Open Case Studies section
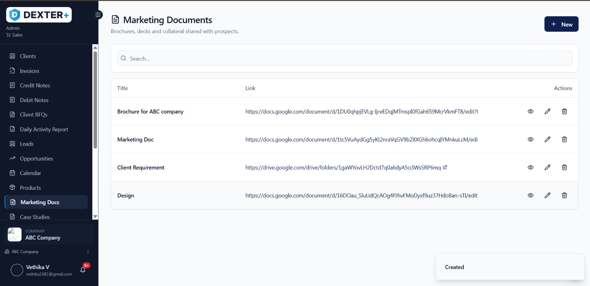Image resolution: width=590 pixels, height=286 pixels. click(x=46, y=216)
